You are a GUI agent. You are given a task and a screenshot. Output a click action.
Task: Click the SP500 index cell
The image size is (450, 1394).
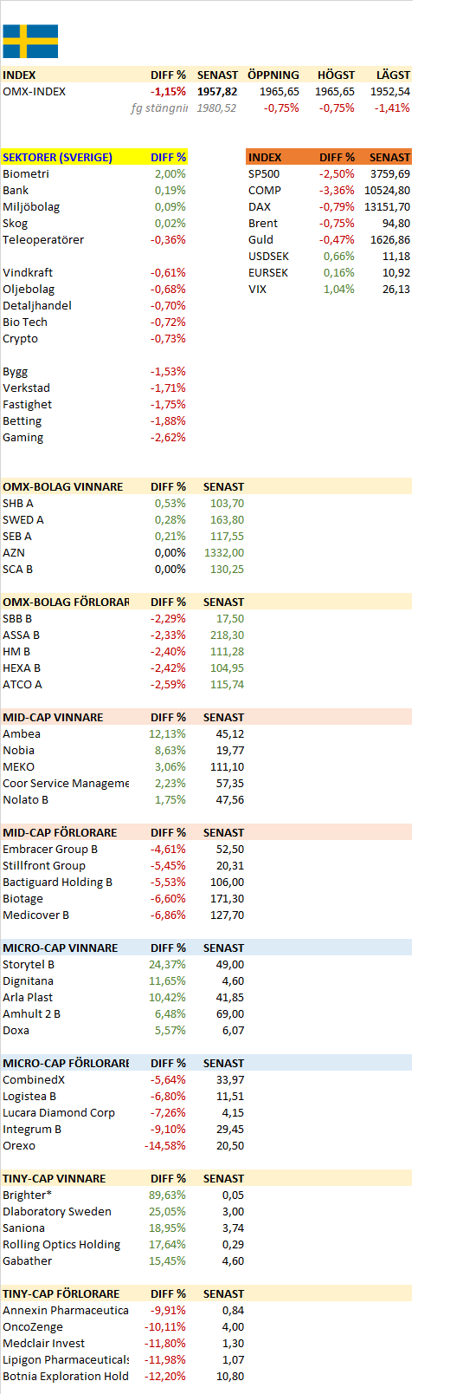click(x=264, y=173)
